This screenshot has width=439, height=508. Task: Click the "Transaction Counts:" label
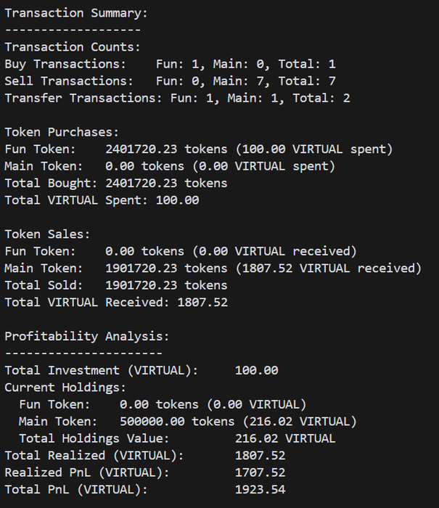[73, 47]
